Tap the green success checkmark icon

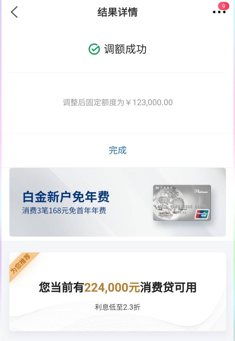click(x=94, y=49)
